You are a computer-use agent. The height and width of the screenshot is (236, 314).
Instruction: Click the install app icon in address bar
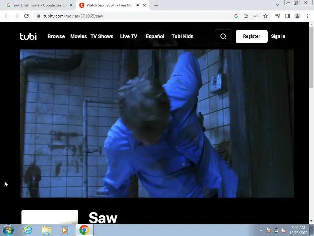click(246, 16)
